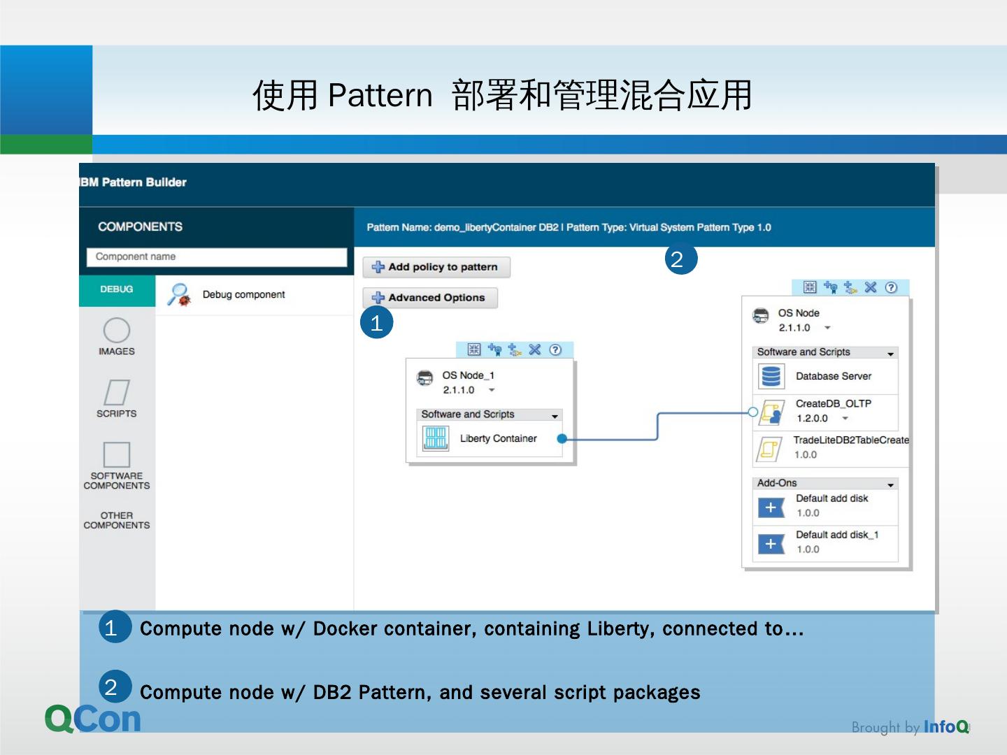1007x755 pixels.
Task: Click the TradeLiteDB2TableCreate script icon
Action: [769, 447]
